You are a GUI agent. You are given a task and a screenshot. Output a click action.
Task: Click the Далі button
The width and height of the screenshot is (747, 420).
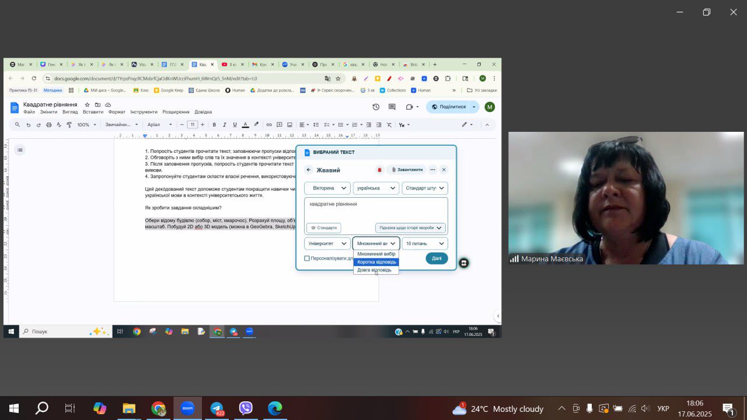(x=437, y=258)
